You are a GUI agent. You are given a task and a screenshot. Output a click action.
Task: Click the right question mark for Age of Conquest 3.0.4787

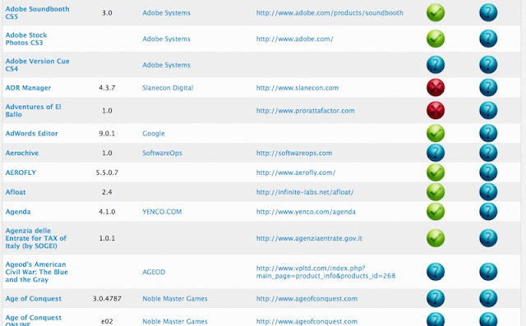[488, 298]
